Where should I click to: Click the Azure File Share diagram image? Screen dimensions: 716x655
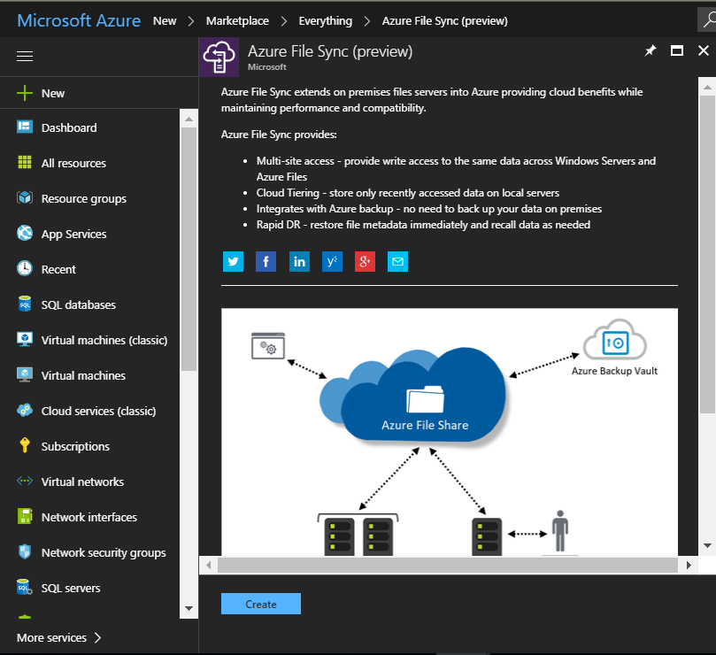coord(450,432)
